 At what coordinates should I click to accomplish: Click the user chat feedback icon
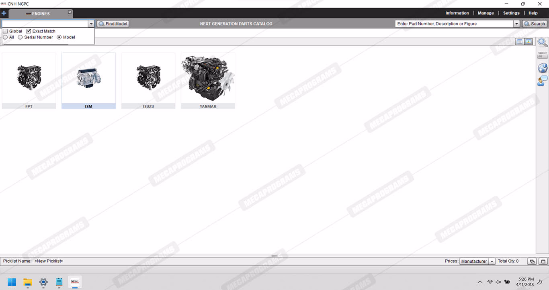[543, 81]
